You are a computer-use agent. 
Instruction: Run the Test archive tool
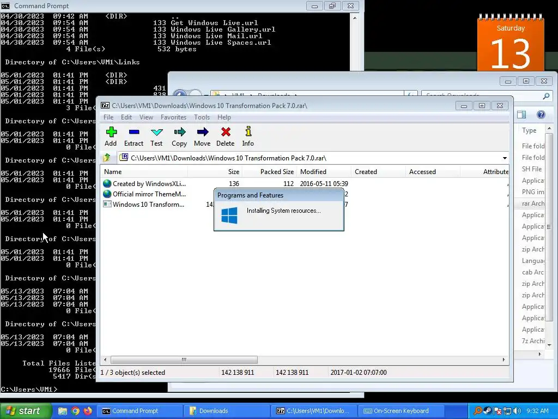156,136
